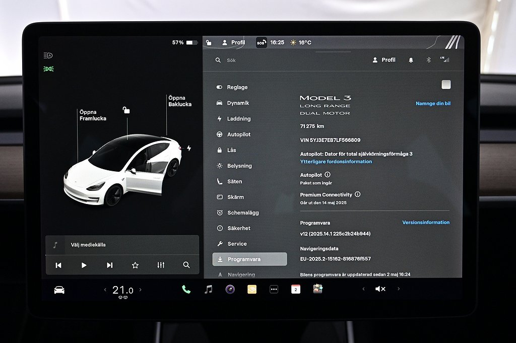The image size is (516, 343).
Task: Open the notifications bell icon
Action: pos(411,60)
